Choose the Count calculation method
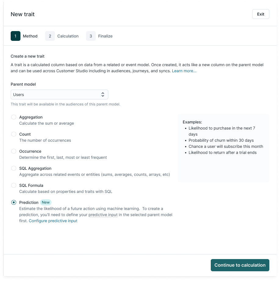 click(x=14, y=134)
